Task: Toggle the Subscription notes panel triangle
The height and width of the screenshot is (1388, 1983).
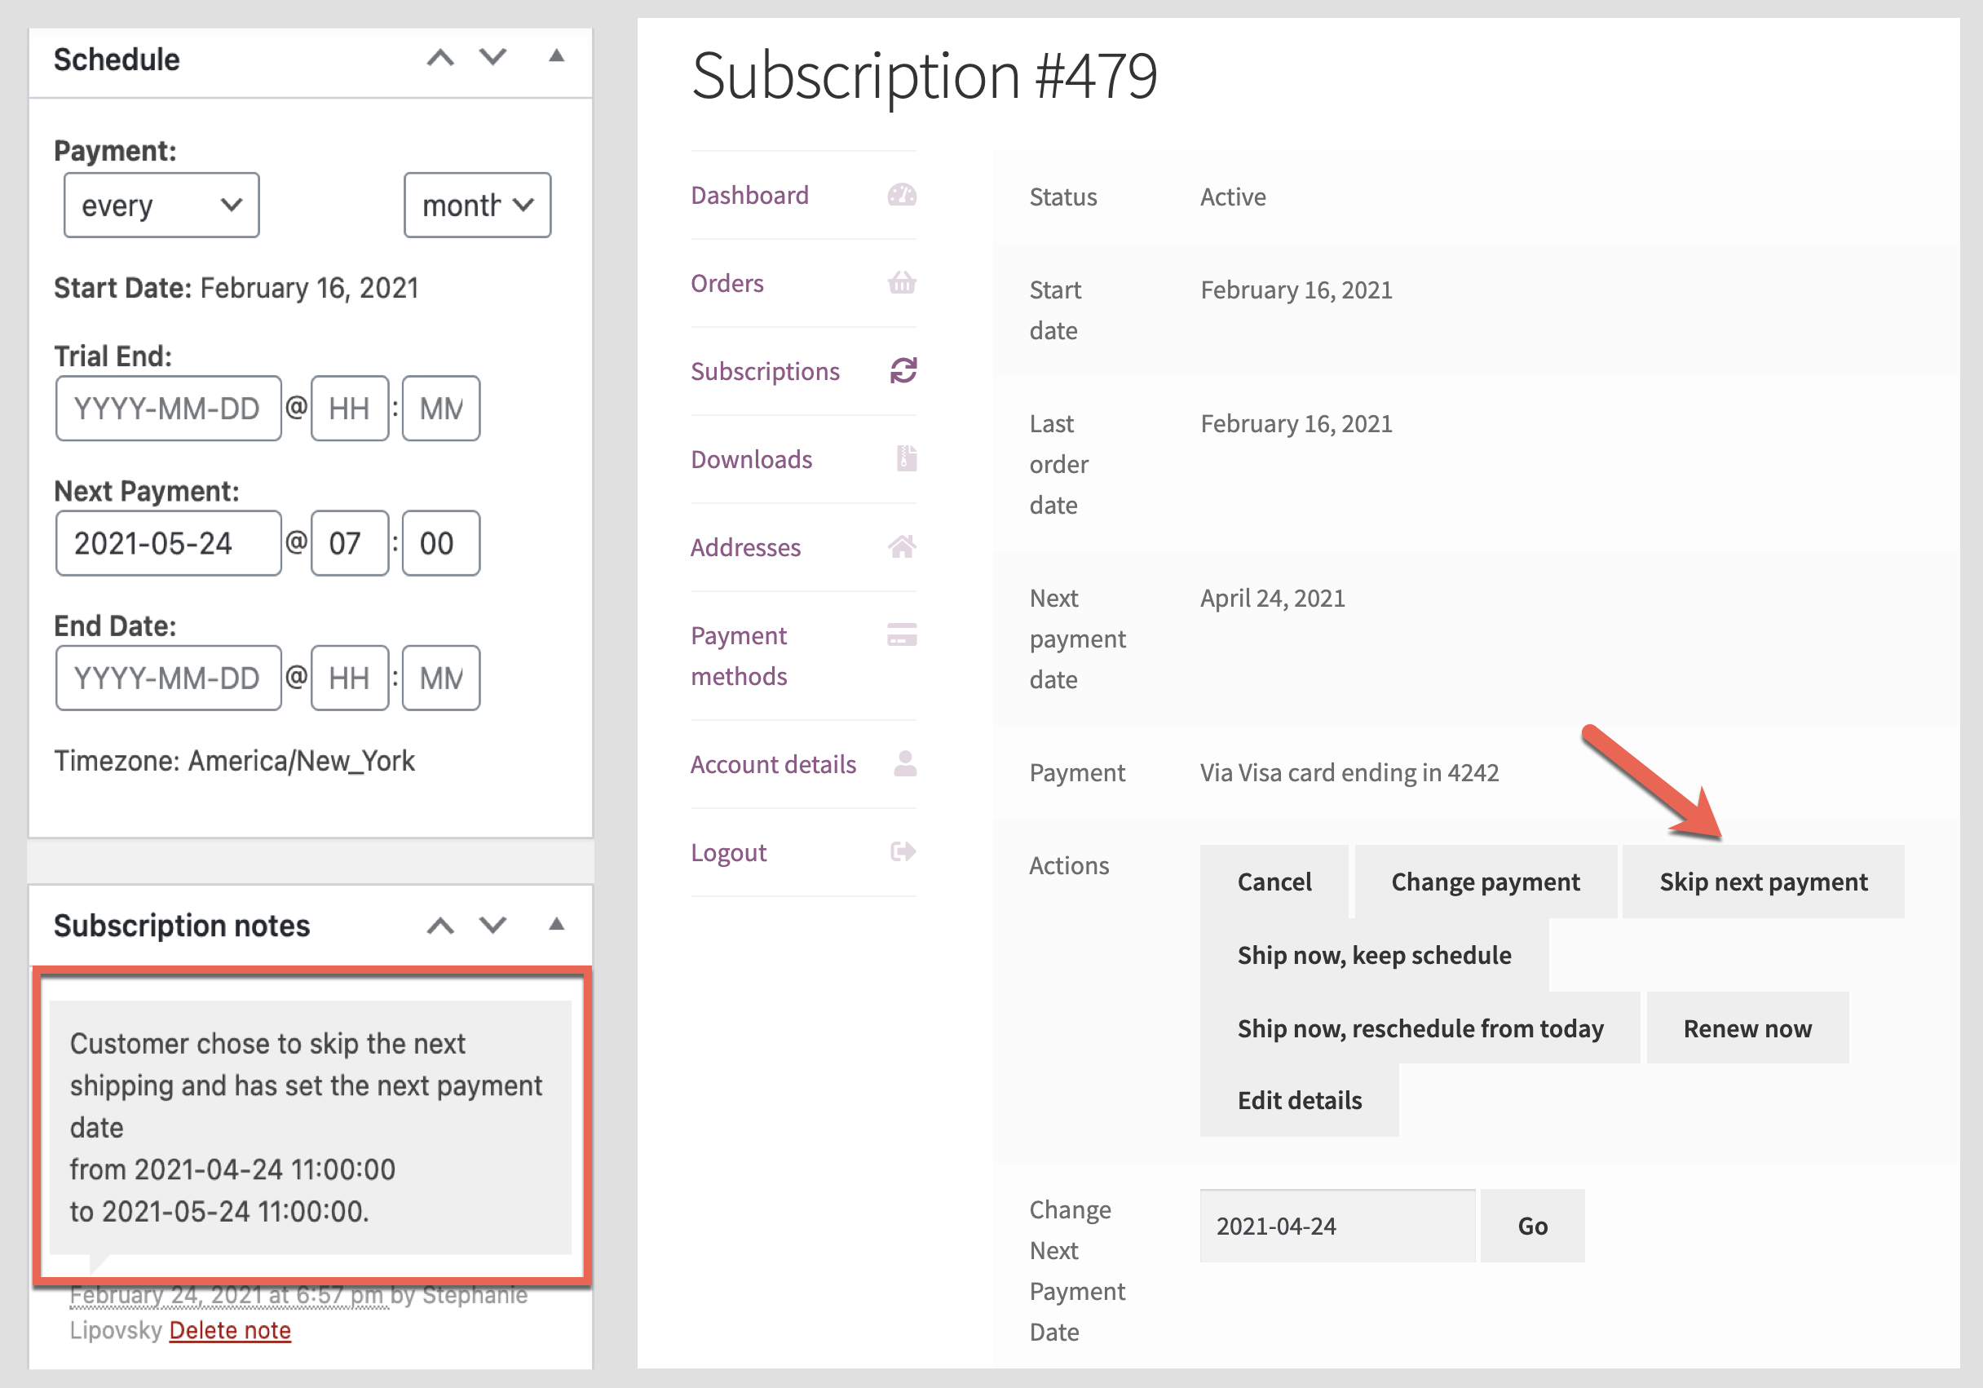Action: click(x=556, y=925)
